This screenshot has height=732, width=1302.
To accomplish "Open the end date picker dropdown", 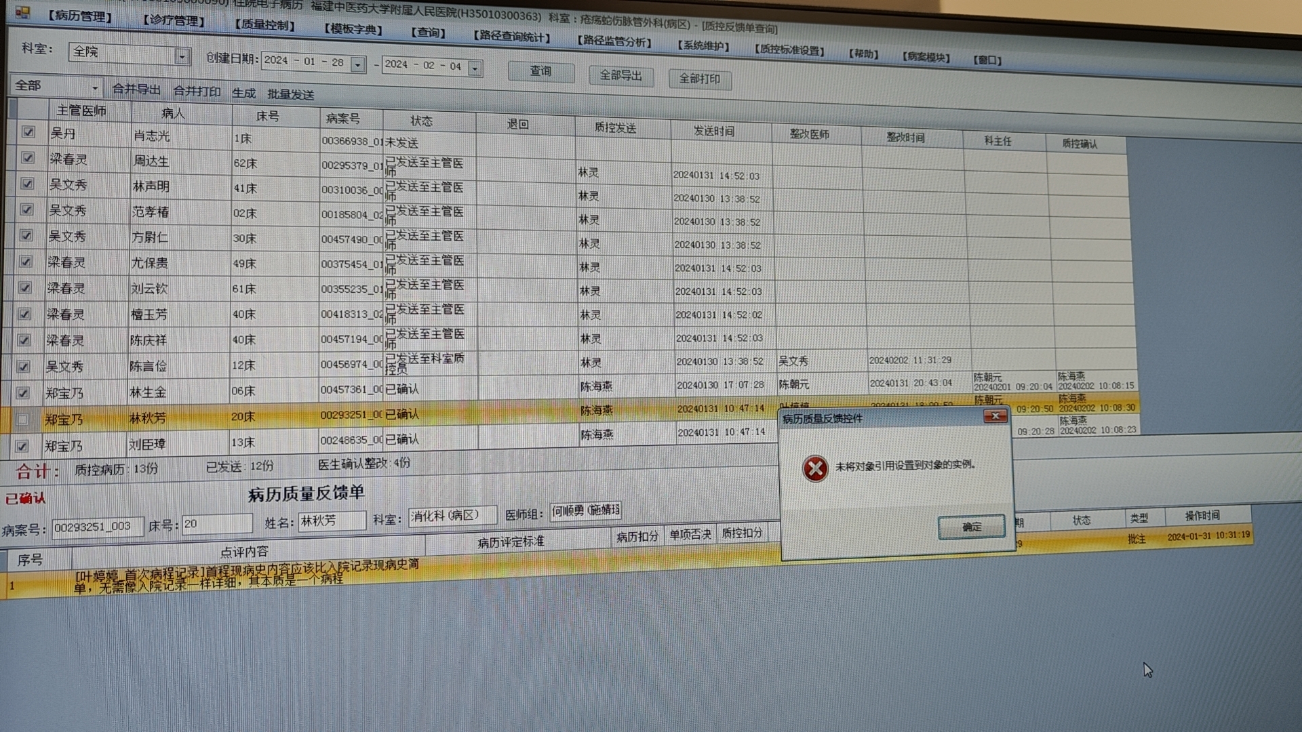I will click(x=475, y=68).
